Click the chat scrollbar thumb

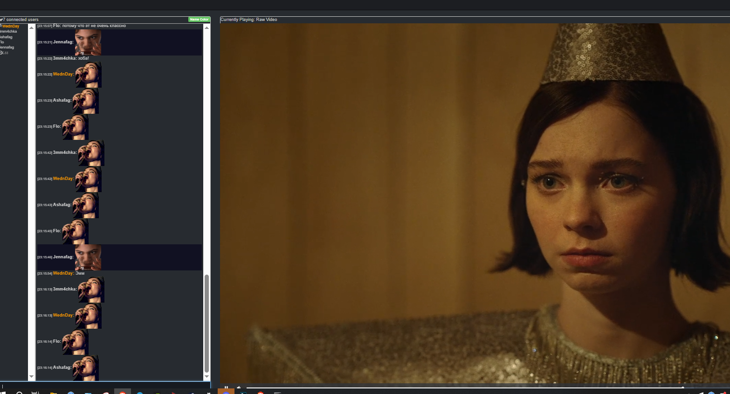(207, 324)
